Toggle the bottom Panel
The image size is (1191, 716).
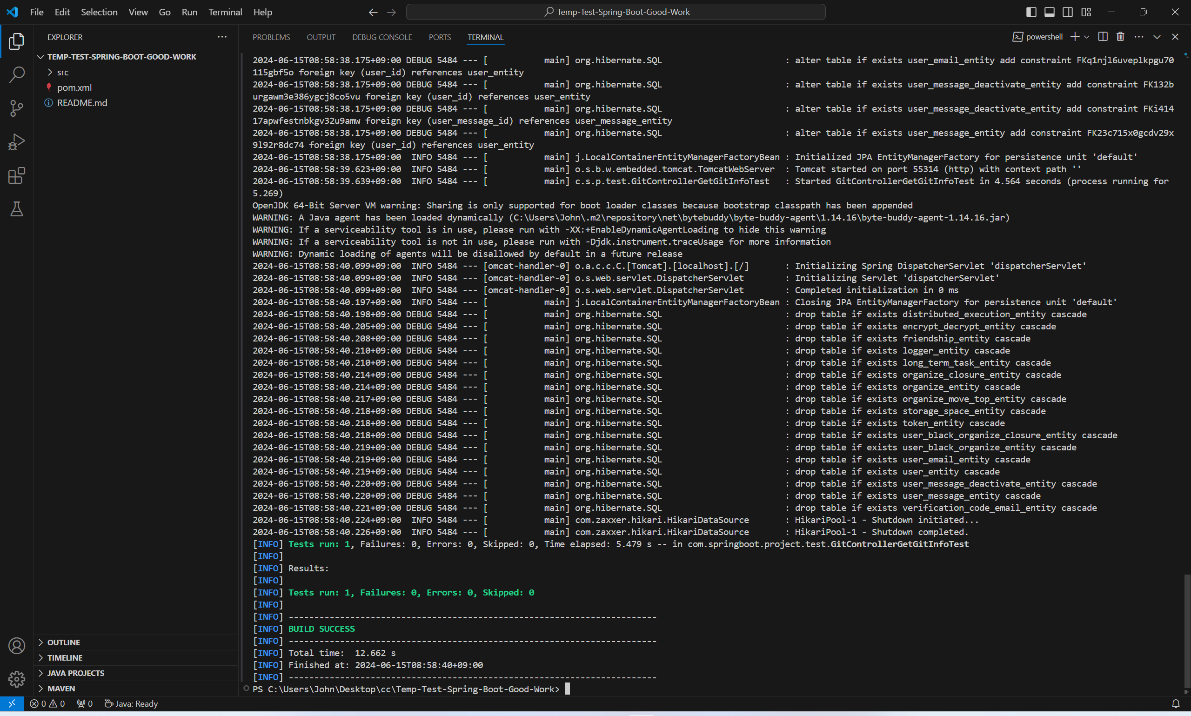[1049, 12]
